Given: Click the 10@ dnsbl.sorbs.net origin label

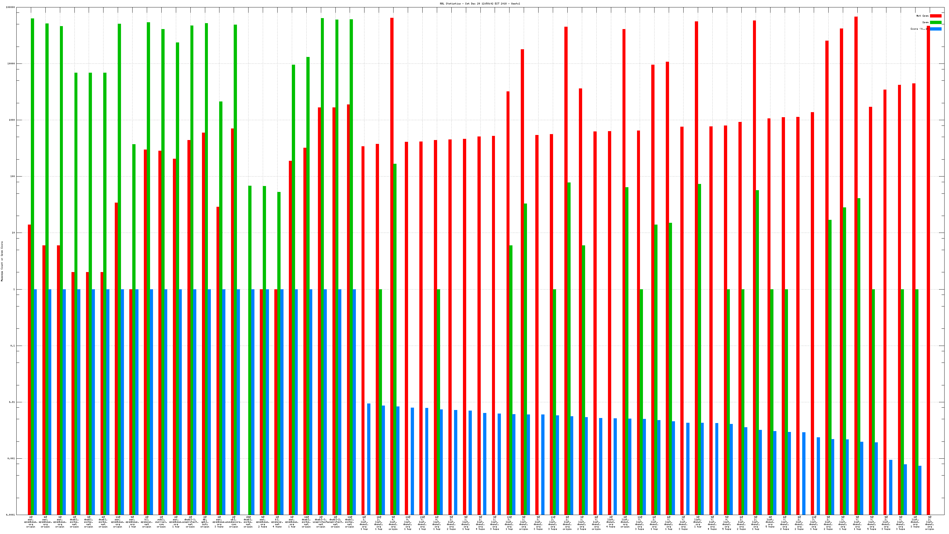Looking at the screenshot, I should [350, 522].
